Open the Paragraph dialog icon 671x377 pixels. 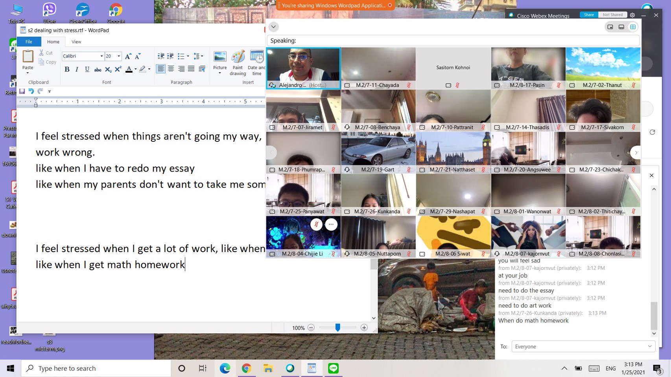coord(202,69)
